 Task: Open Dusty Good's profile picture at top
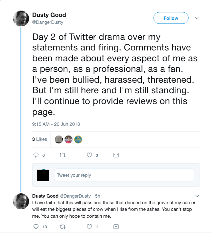click(21, 18)
